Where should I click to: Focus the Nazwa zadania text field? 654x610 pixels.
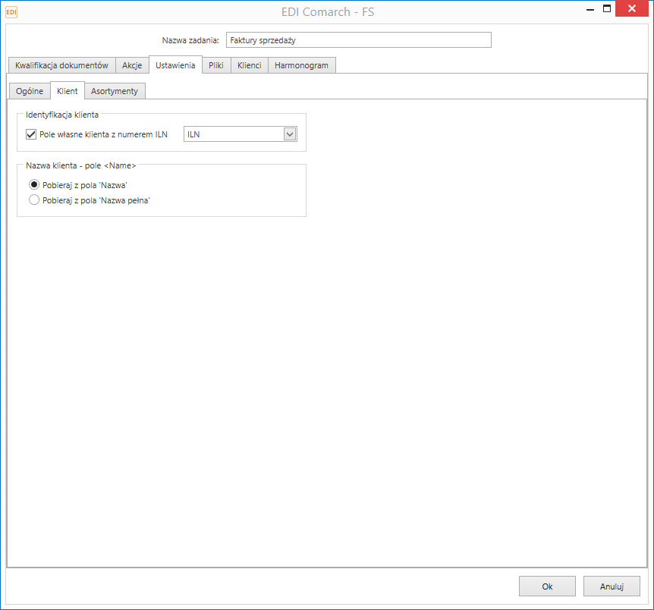click(359, 40)
